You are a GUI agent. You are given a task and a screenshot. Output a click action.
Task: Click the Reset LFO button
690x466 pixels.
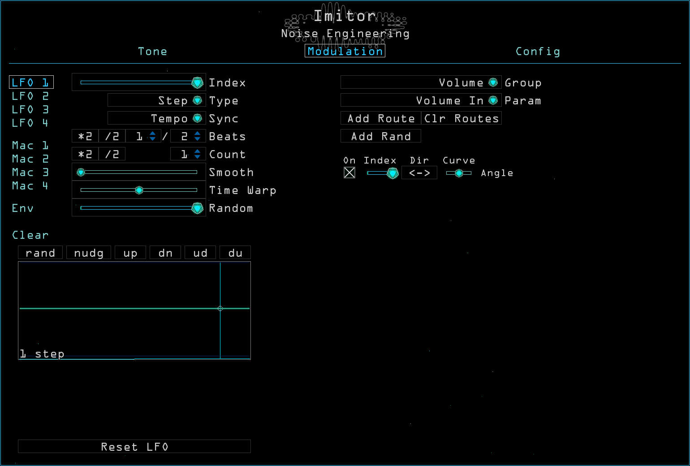(x=134, y=446)
